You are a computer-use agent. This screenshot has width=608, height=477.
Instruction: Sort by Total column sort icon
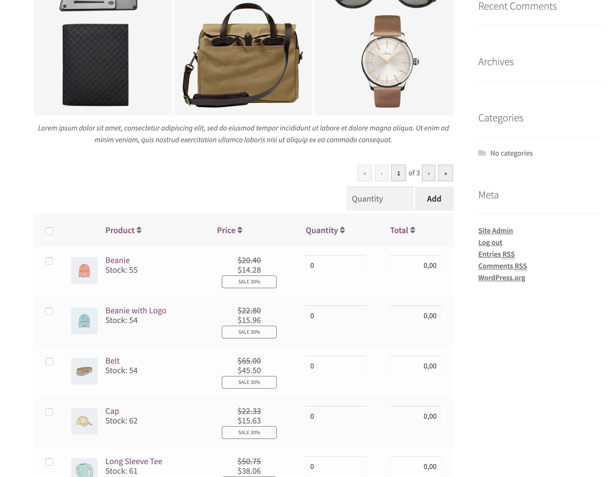point(413,230)
